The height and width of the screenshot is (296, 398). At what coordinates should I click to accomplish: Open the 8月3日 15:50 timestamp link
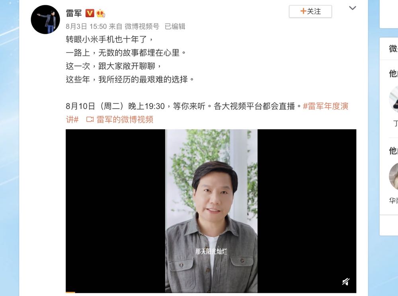pyautogui.click(x=86, y=26)
